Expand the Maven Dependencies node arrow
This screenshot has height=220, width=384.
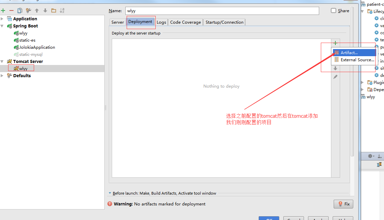tap(362, 90)
